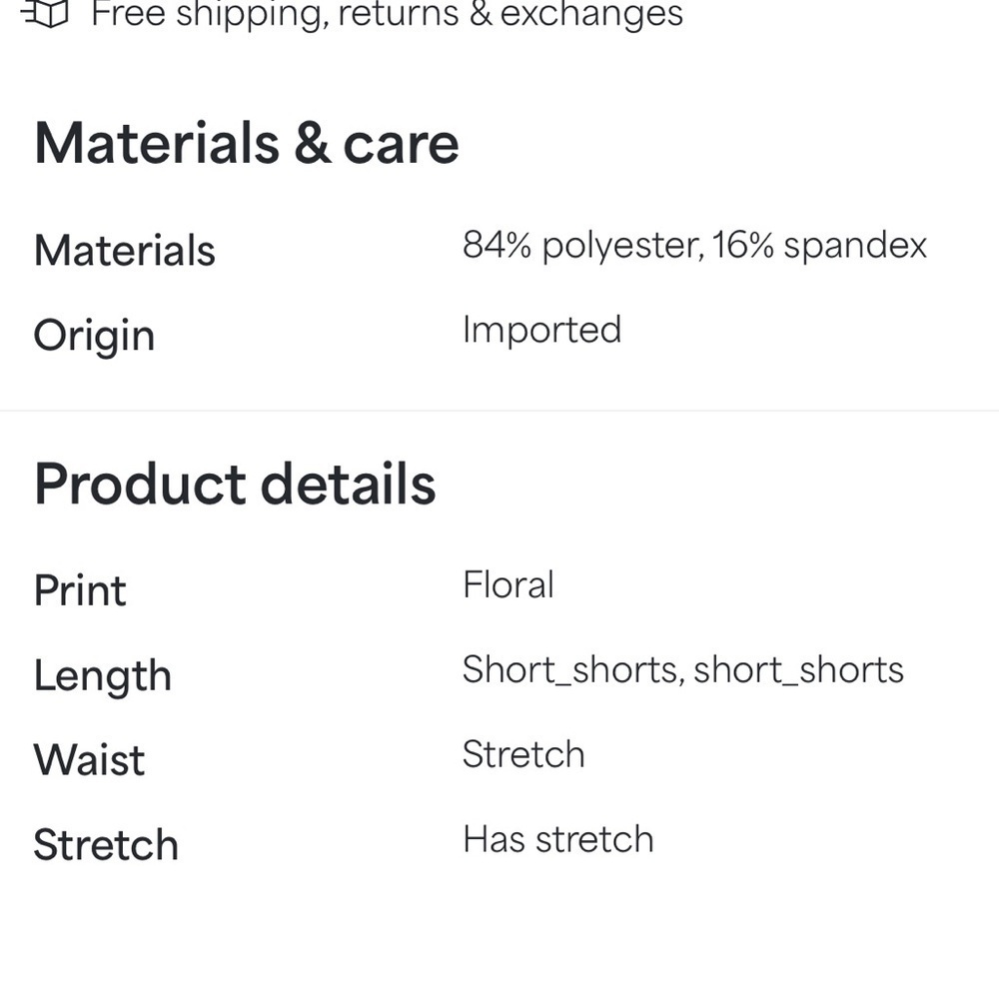
Task: Select the Origin row label
Action: click(94, 336)
